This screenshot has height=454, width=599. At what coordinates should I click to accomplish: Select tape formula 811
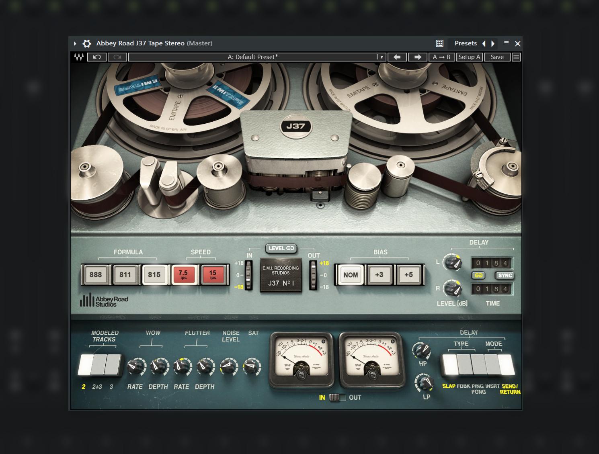click(125, 275)
